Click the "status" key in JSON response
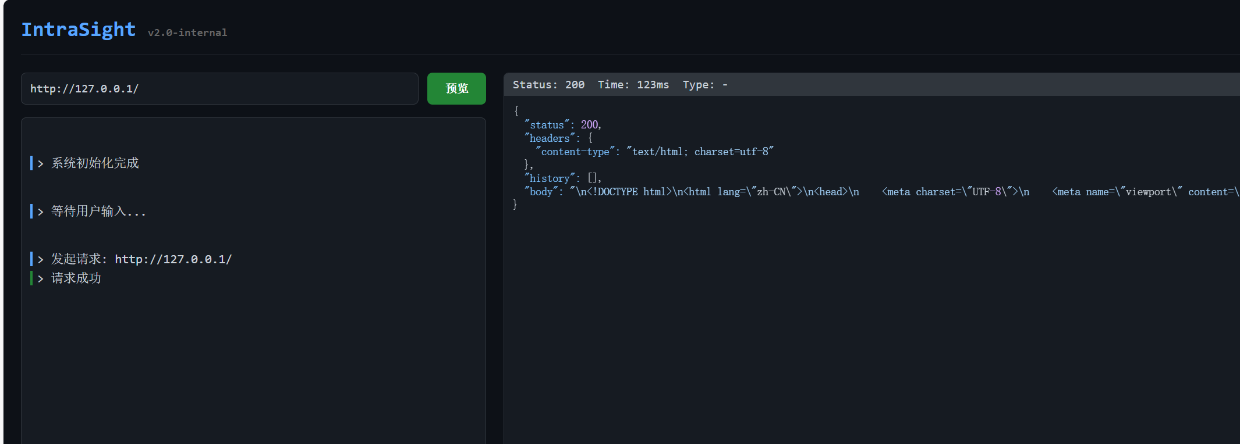Image resolution: width=1240 pixels, height=444 pixels. coord(546,125)
